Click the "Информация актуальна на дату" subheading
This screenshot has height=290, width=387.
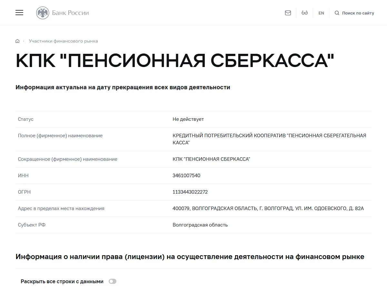123,87
